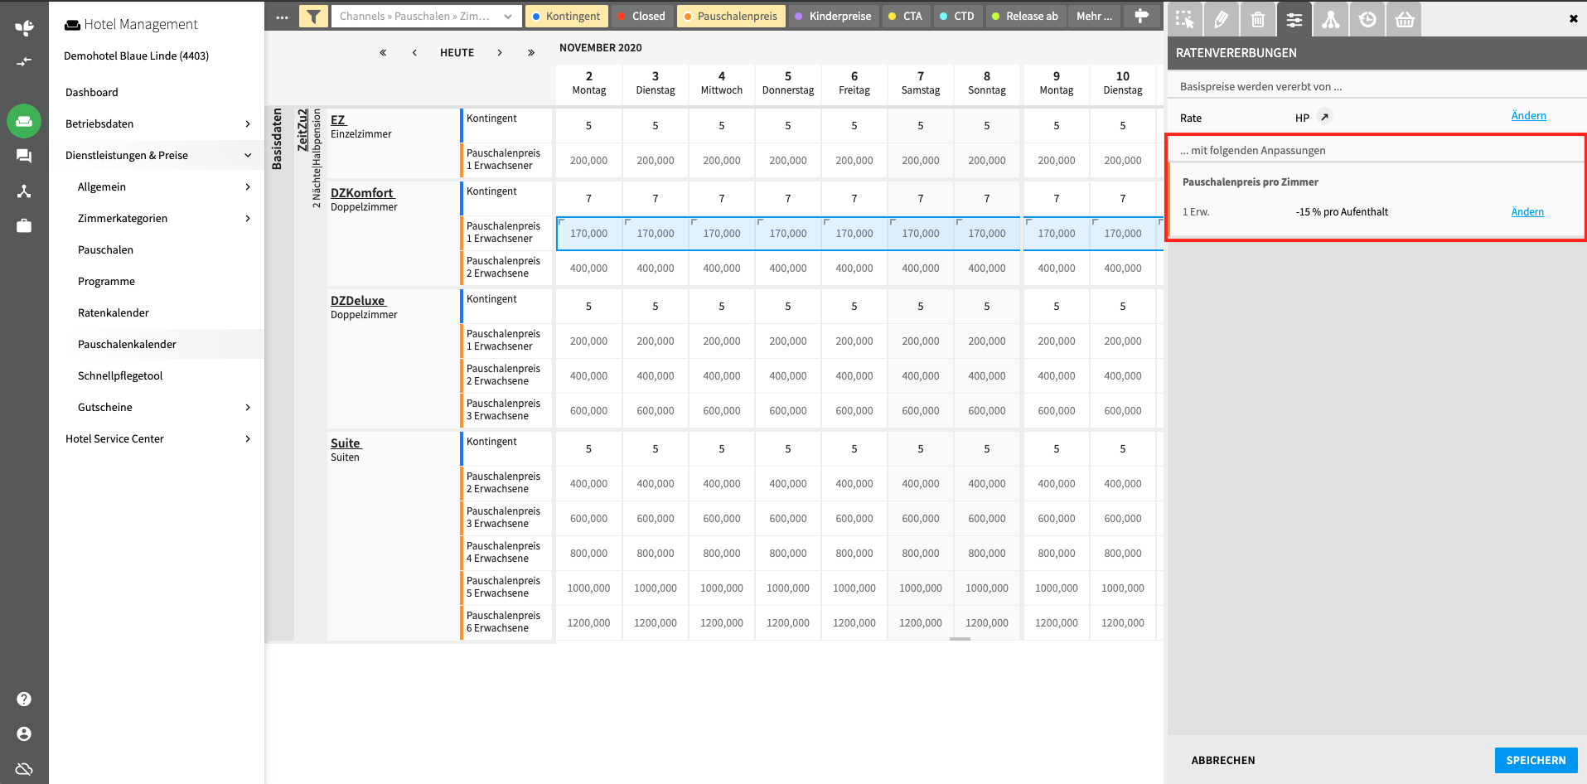Open the EZ Einzelzimmer room link
Image resolution: width=1587 pixels, height=784 pixels.
click(338, 119)
